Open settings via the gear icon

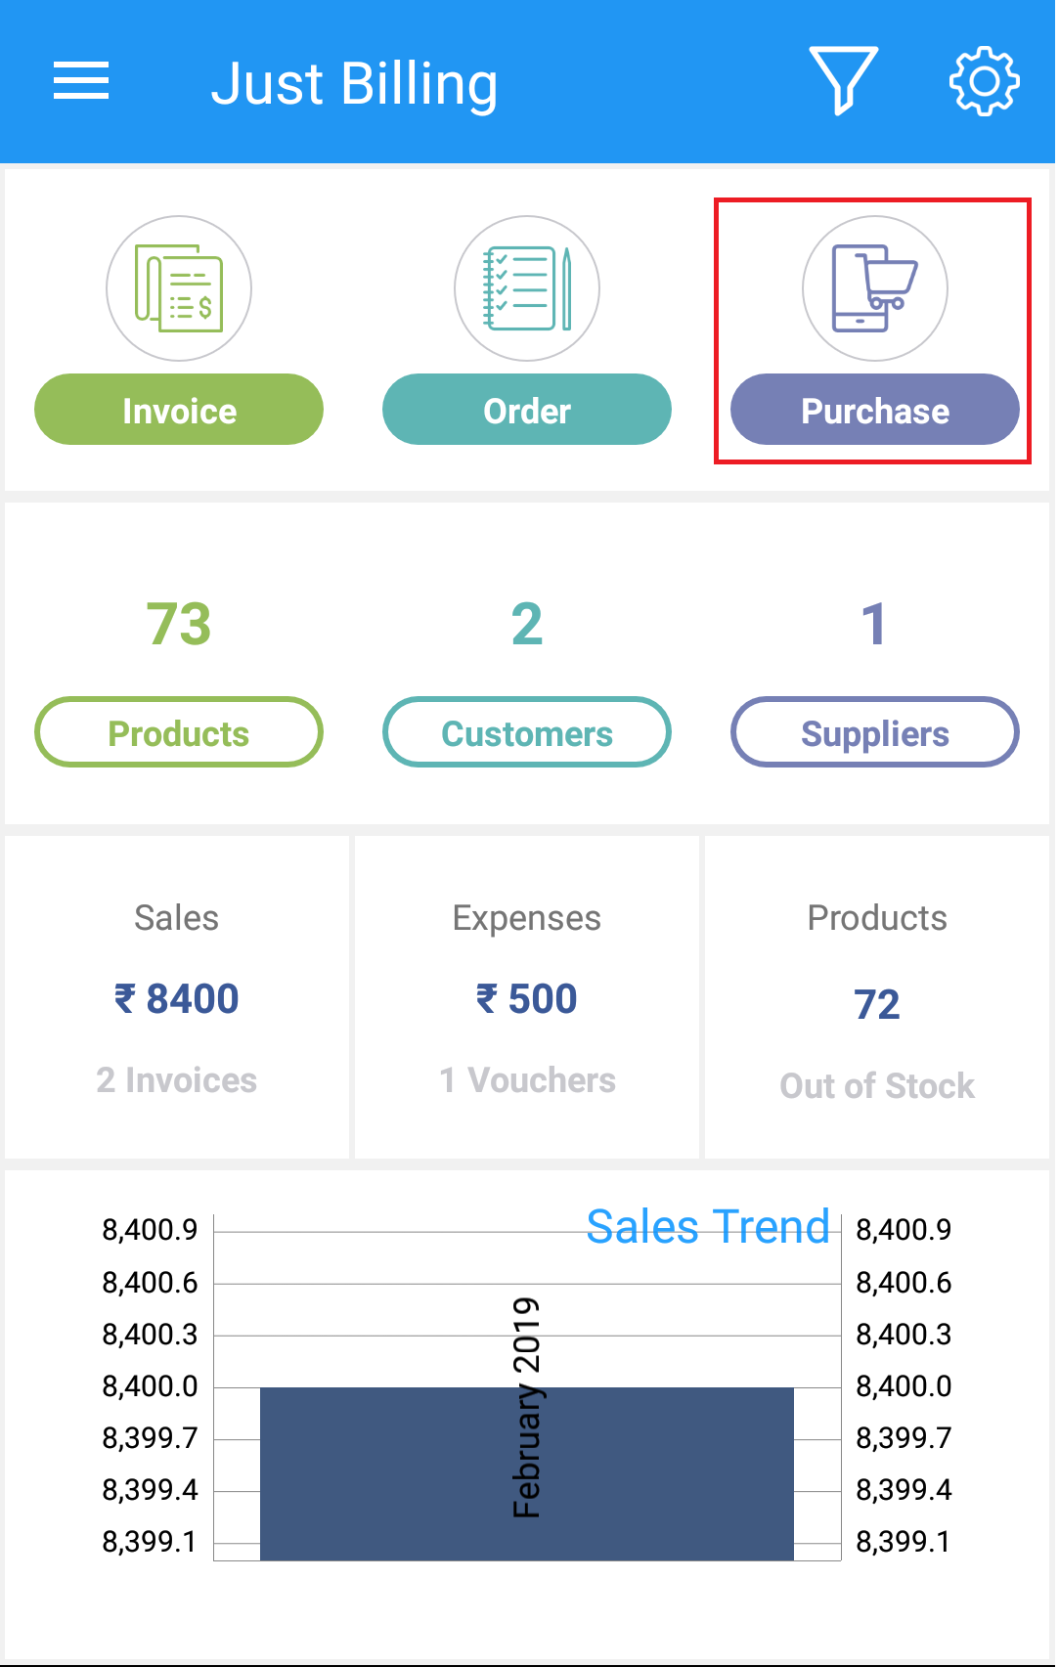985,80
